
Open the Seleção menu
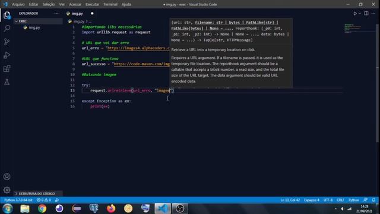[49, 4]
